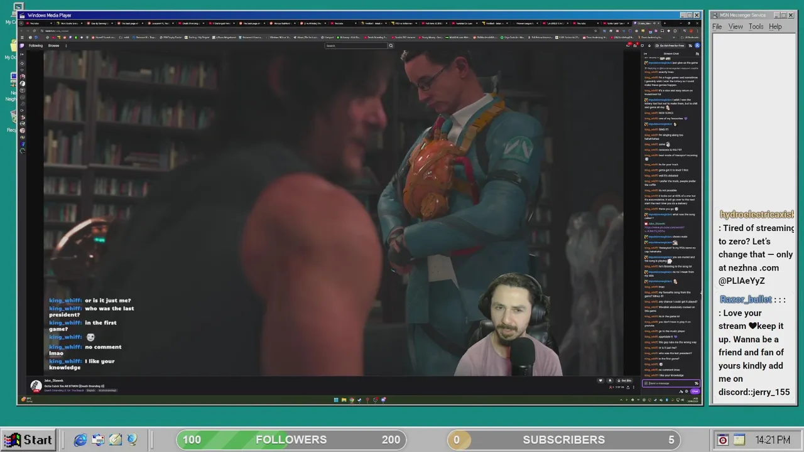
Task: Open the chat community users icon
Action: pos(697,54)
